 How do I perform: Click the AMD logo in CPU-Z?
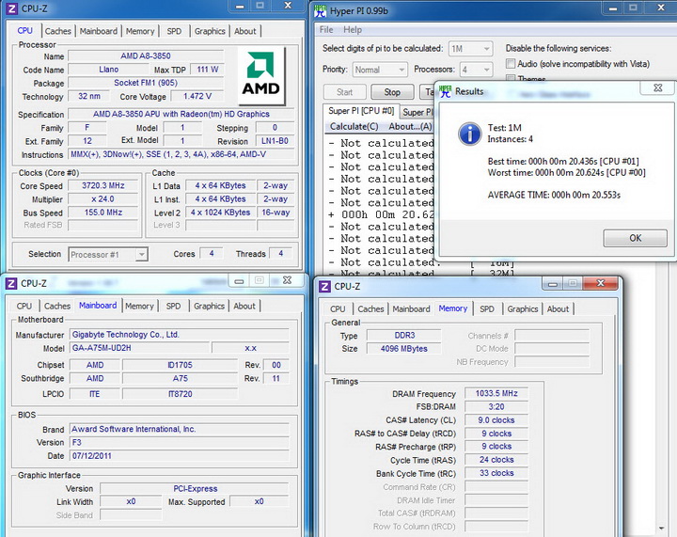(261, 75)
